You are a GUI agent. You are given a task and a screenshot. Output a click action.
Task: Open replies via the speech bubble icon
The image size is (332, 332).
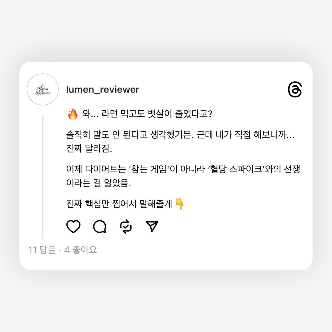pyautogui.click(x=99, y=226)
